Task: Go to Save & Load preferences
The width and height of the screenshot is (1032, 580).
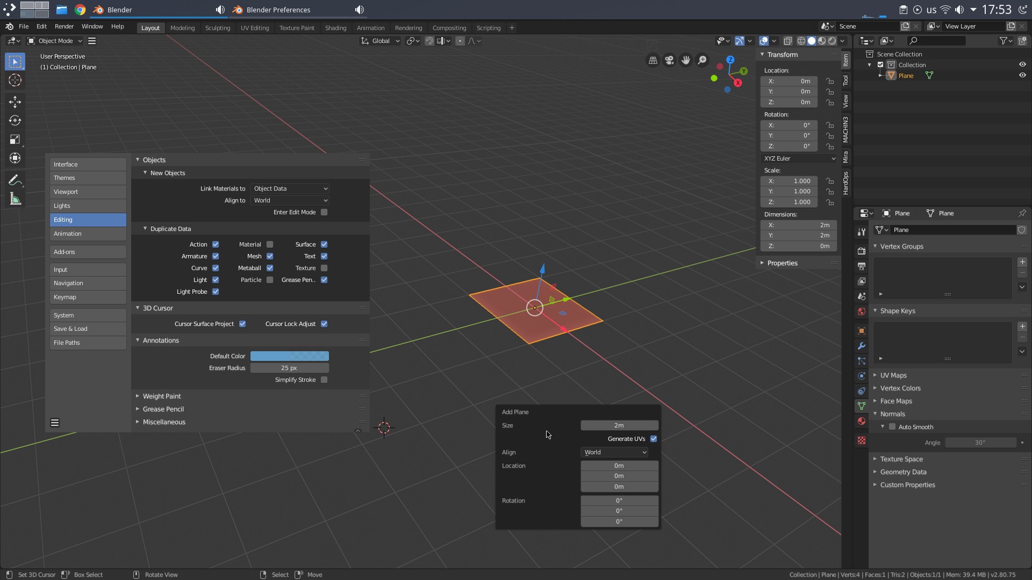Action: [x=88, y=329]
